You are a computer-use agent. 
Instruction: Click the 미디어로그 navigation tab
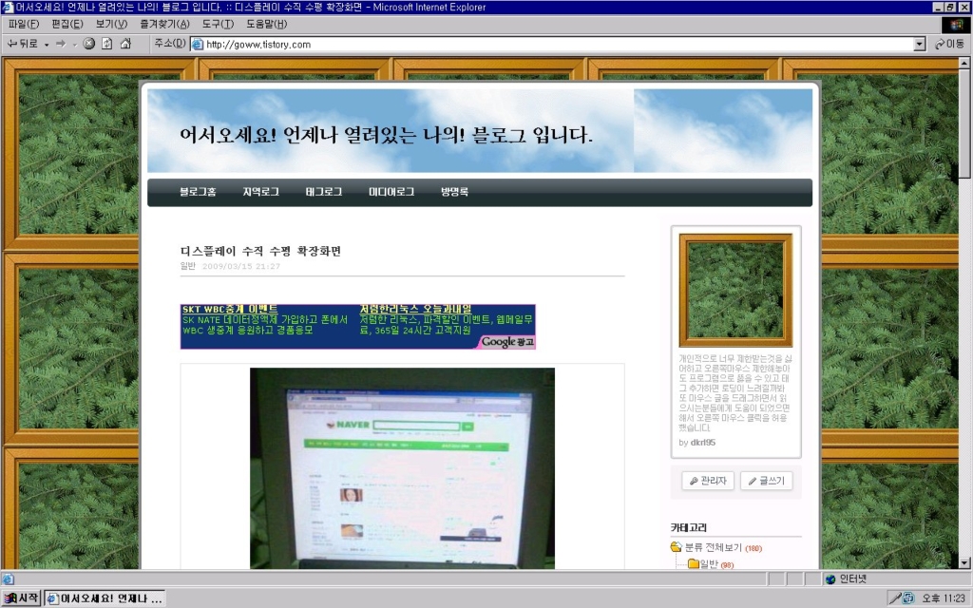391,192
